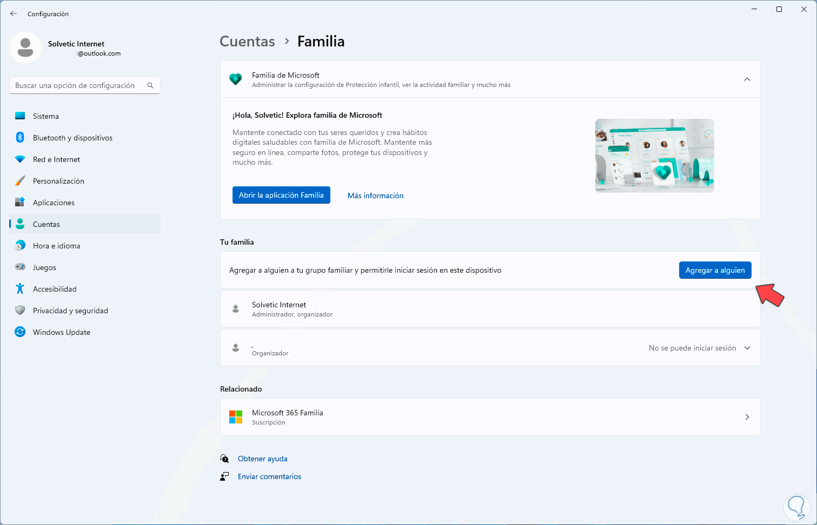Open Aplicaciones settings
The image size is (817, 525).
[x=85, y=203]
